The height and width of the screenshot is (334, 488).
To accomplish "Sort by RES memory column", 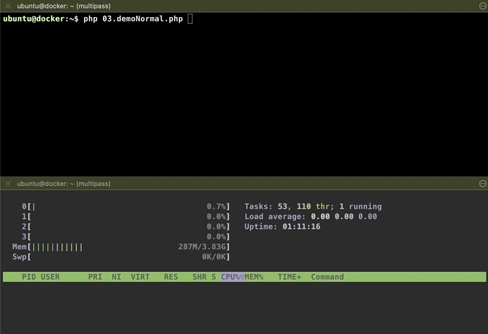I will 171,277.
